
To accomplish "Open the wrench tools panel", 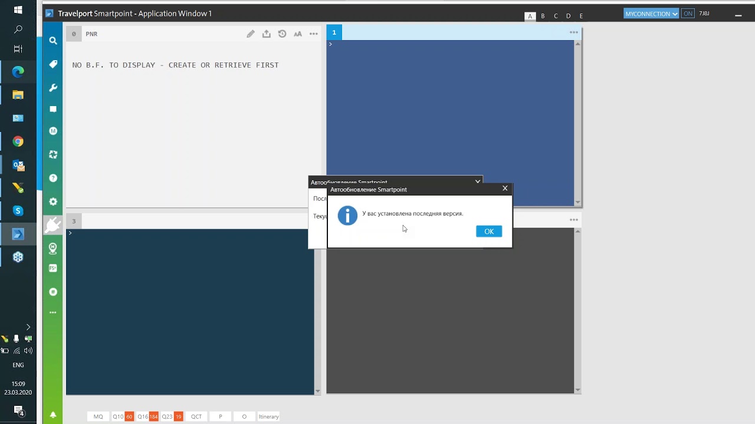I will point(53,88).
